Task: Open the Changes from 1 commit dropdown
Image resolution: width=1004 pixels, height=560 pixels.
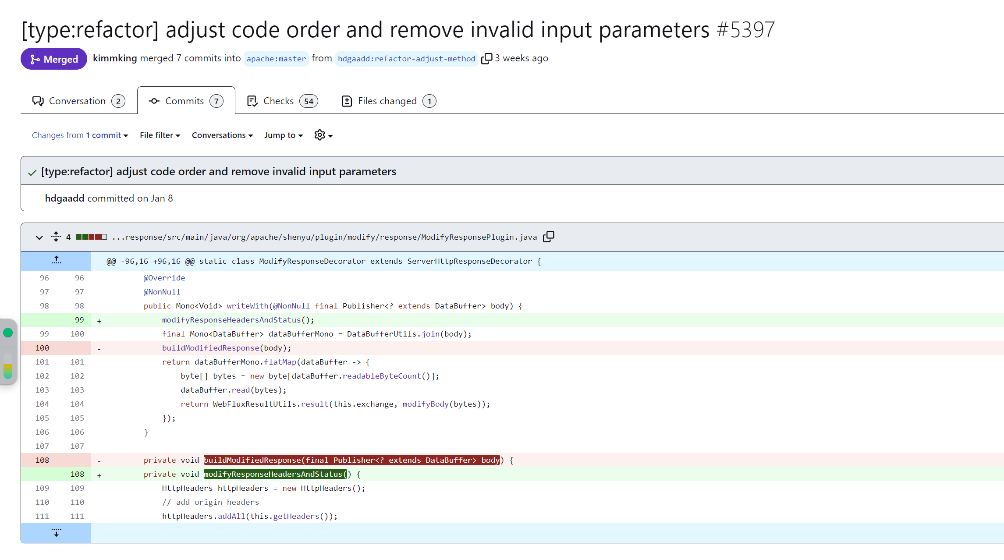Action: pyautogui.click(x=80, y=135)
